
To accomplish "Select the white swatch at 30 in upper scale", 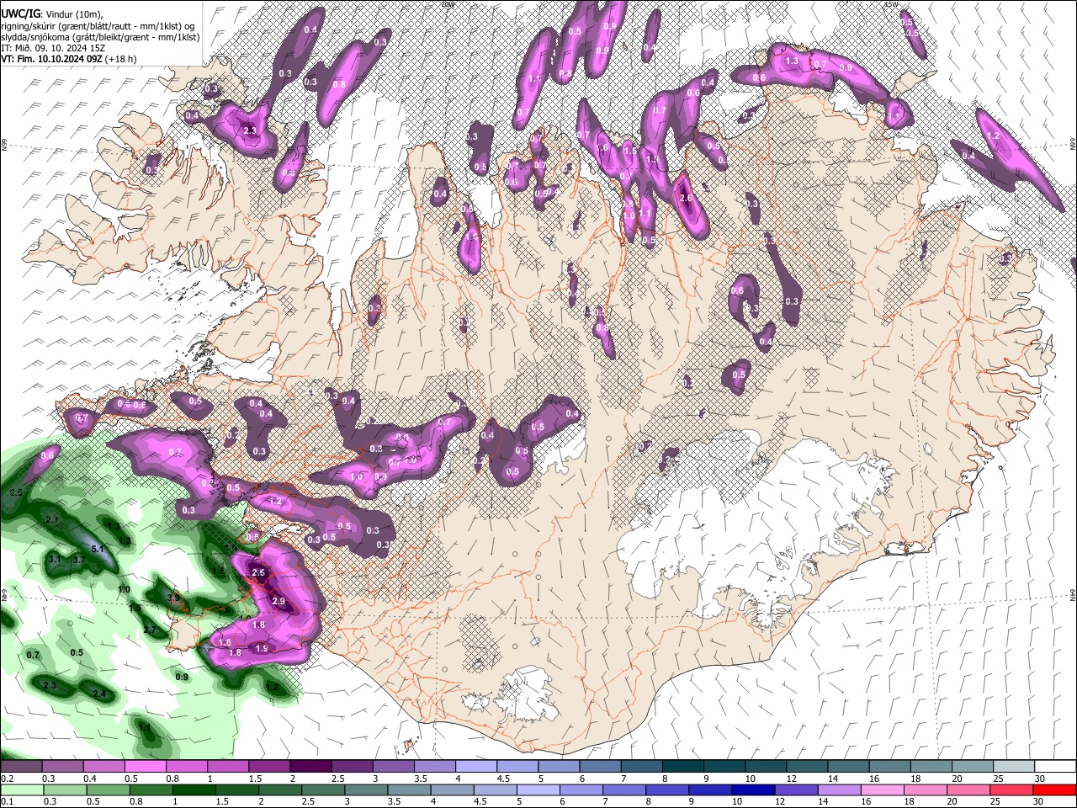I will point(1055,767).
